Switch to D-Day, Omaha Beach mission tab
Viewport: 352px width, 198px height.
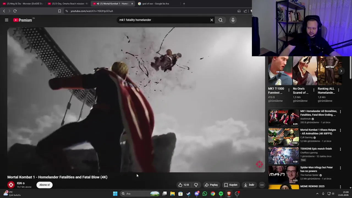[68, 4]
